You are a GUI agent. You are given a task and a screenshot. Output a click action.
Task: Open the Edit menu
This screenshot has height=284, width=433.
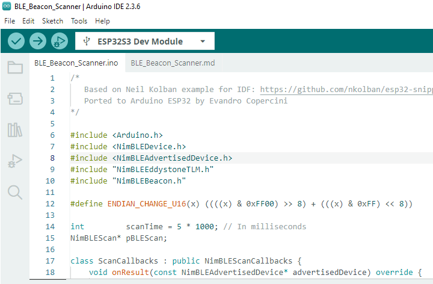pyautogui.click(x=28, y=21)
